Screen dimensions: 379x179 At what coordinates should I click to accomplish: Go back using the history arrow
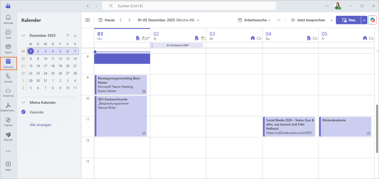click(88, 6)
